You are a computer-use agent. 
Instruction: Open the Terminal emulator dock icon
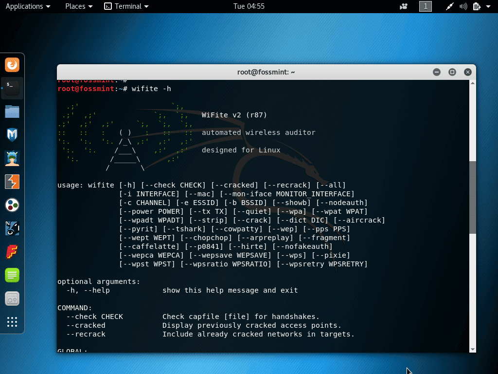pyautogui.click(x=12, y=88)
